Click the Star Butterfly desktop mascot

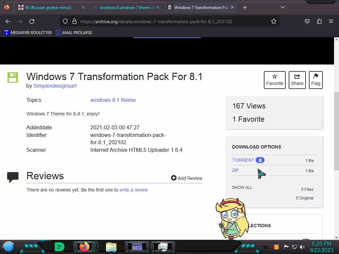[232, 219]
